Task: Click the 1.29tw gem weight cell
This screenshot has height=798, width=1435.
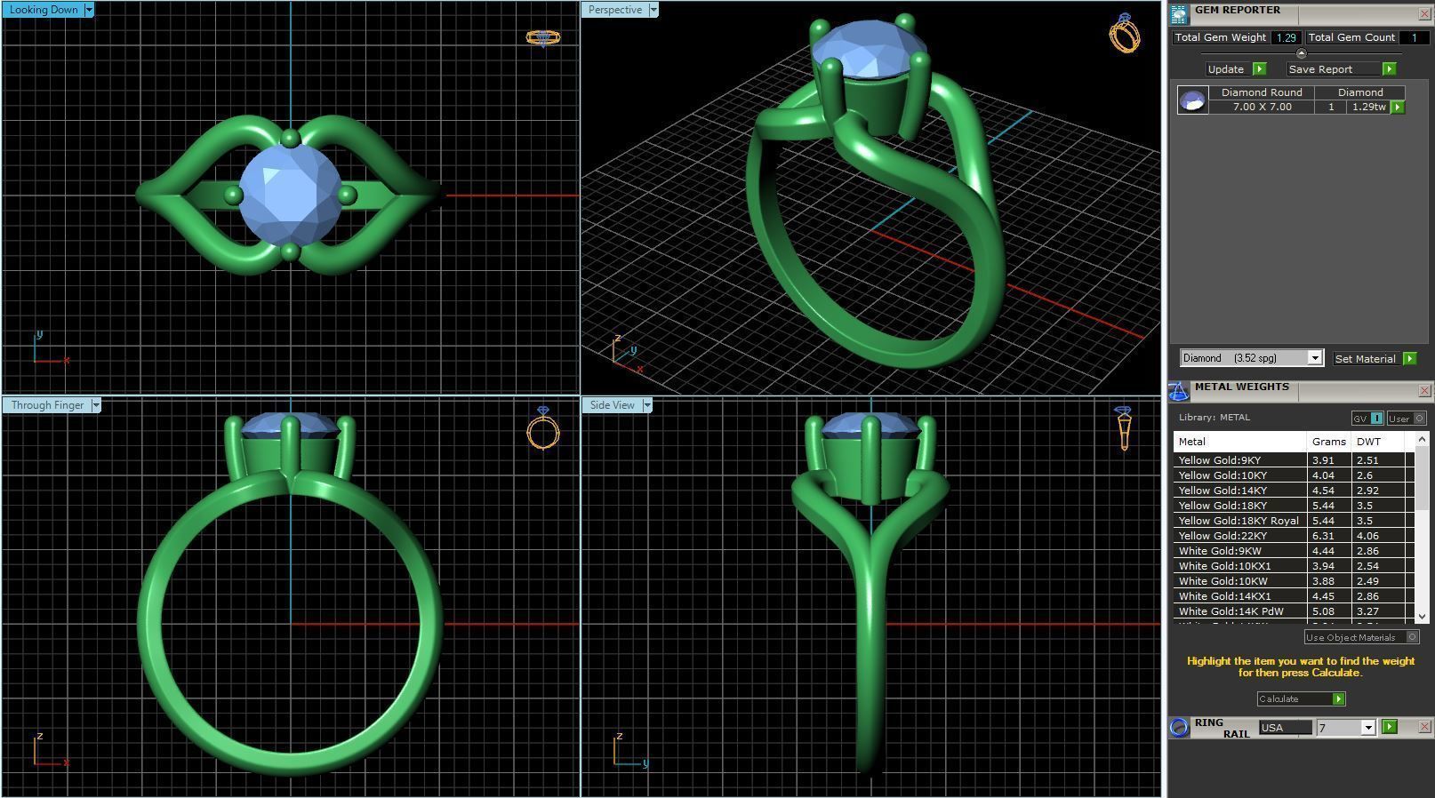Action: coord(1368,107)
